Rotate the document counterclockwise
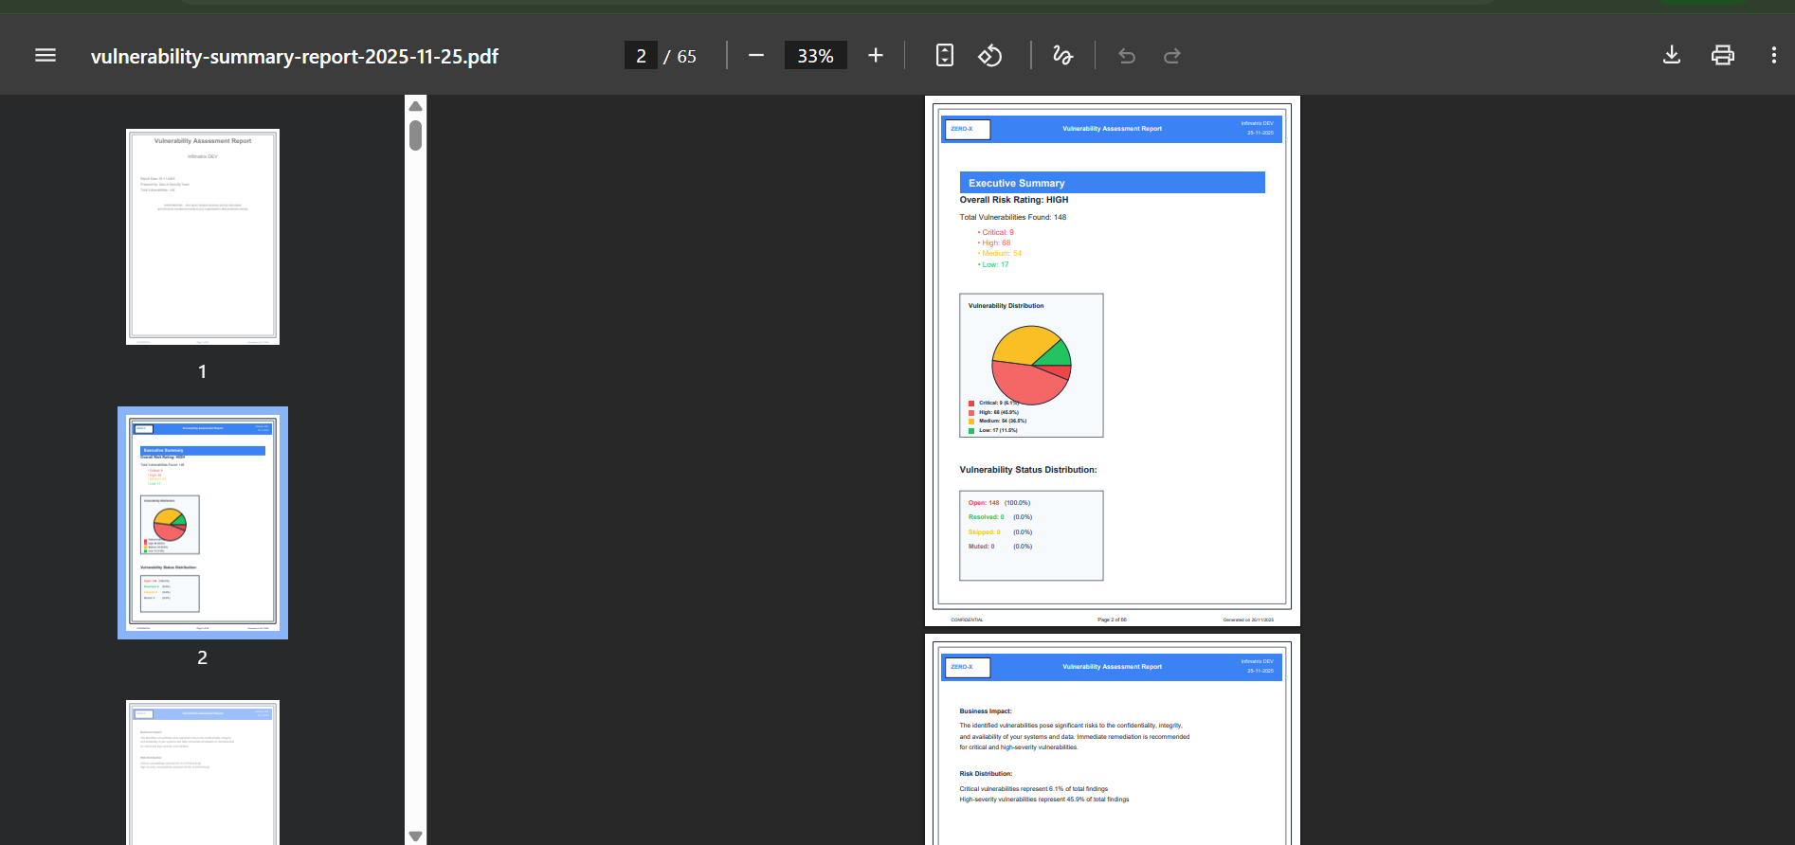Image resolution: width=1795 pixels, height=845 pixels. click(990, 56)
